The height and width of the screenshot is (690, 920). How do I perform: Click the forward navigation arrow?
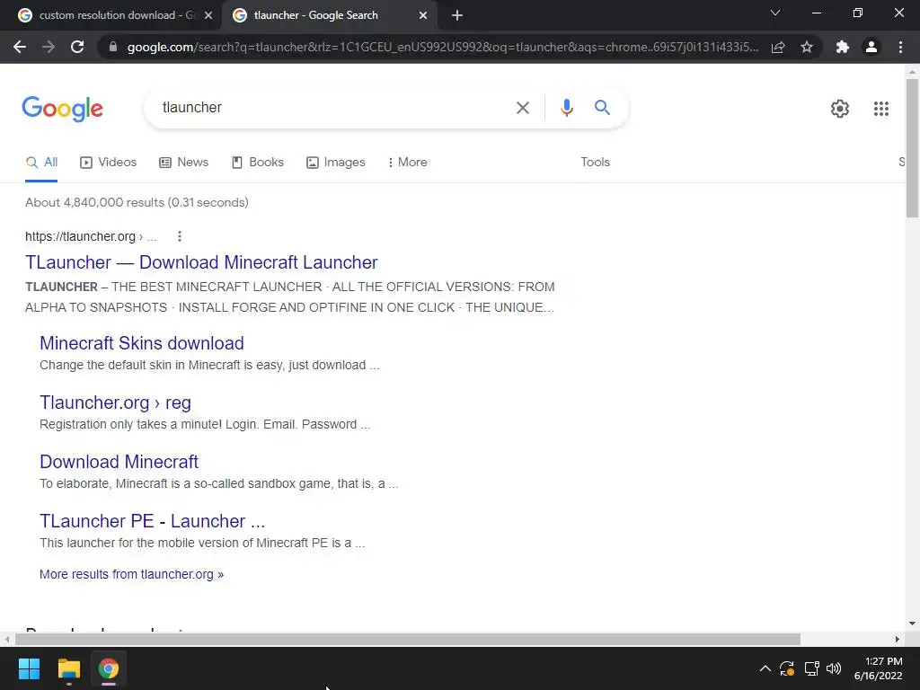pyautogui.click(x=49, y=47)
